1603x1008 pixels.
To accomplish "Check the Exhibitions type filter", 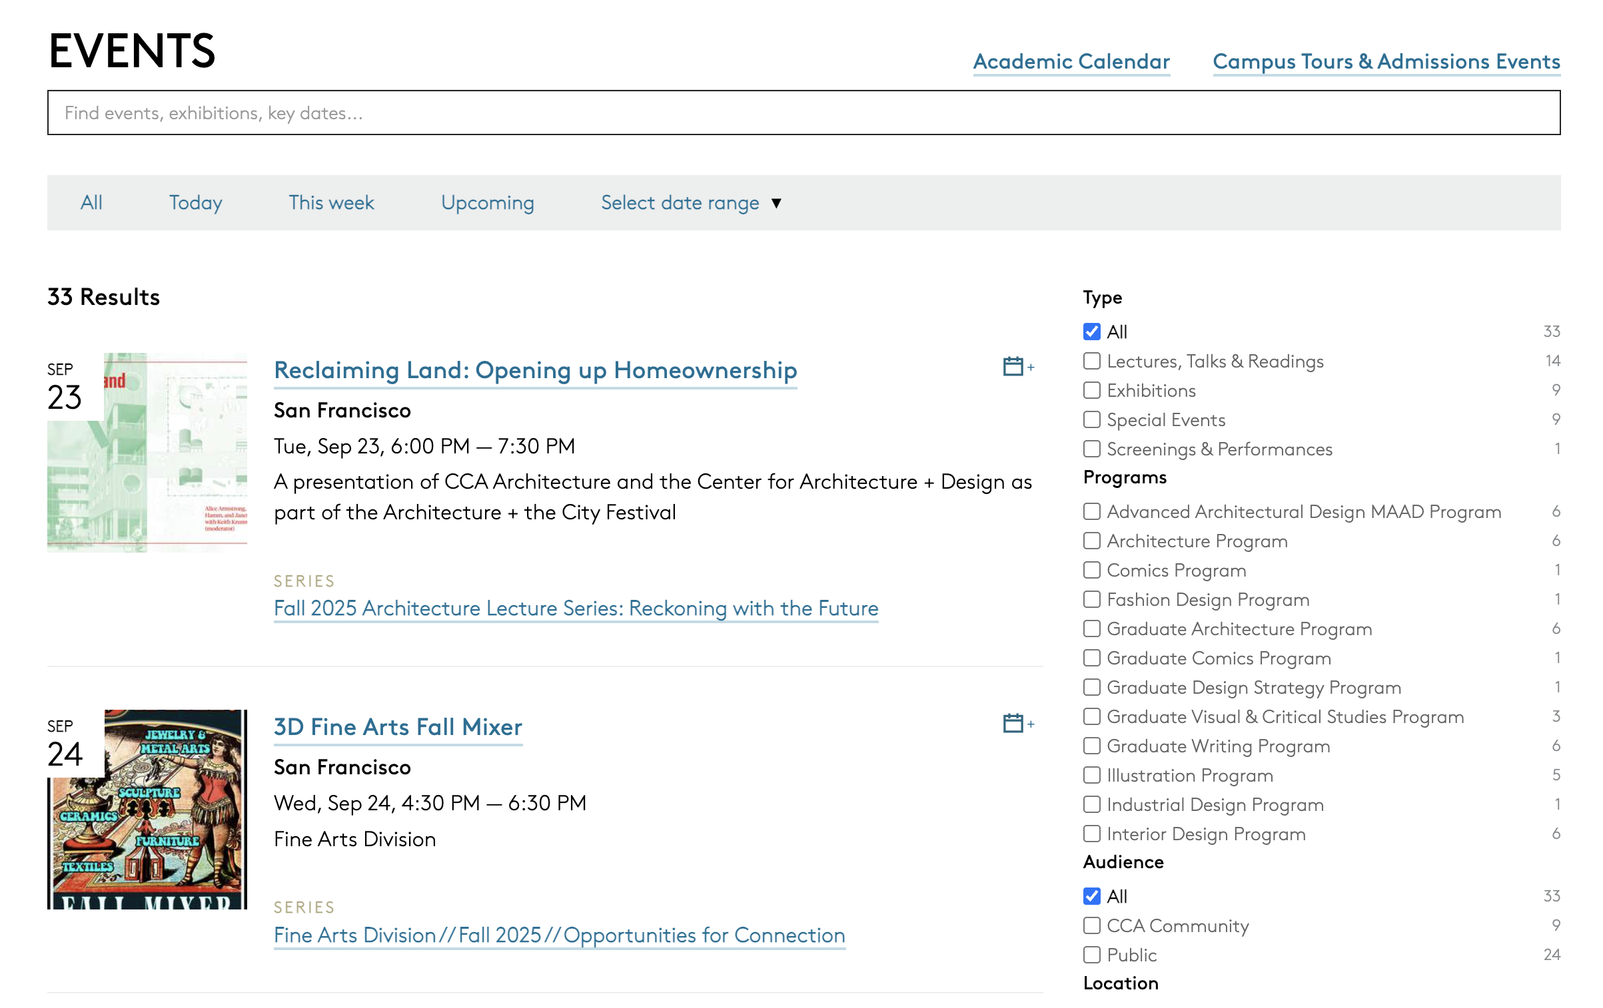I will coord(1091,390).
